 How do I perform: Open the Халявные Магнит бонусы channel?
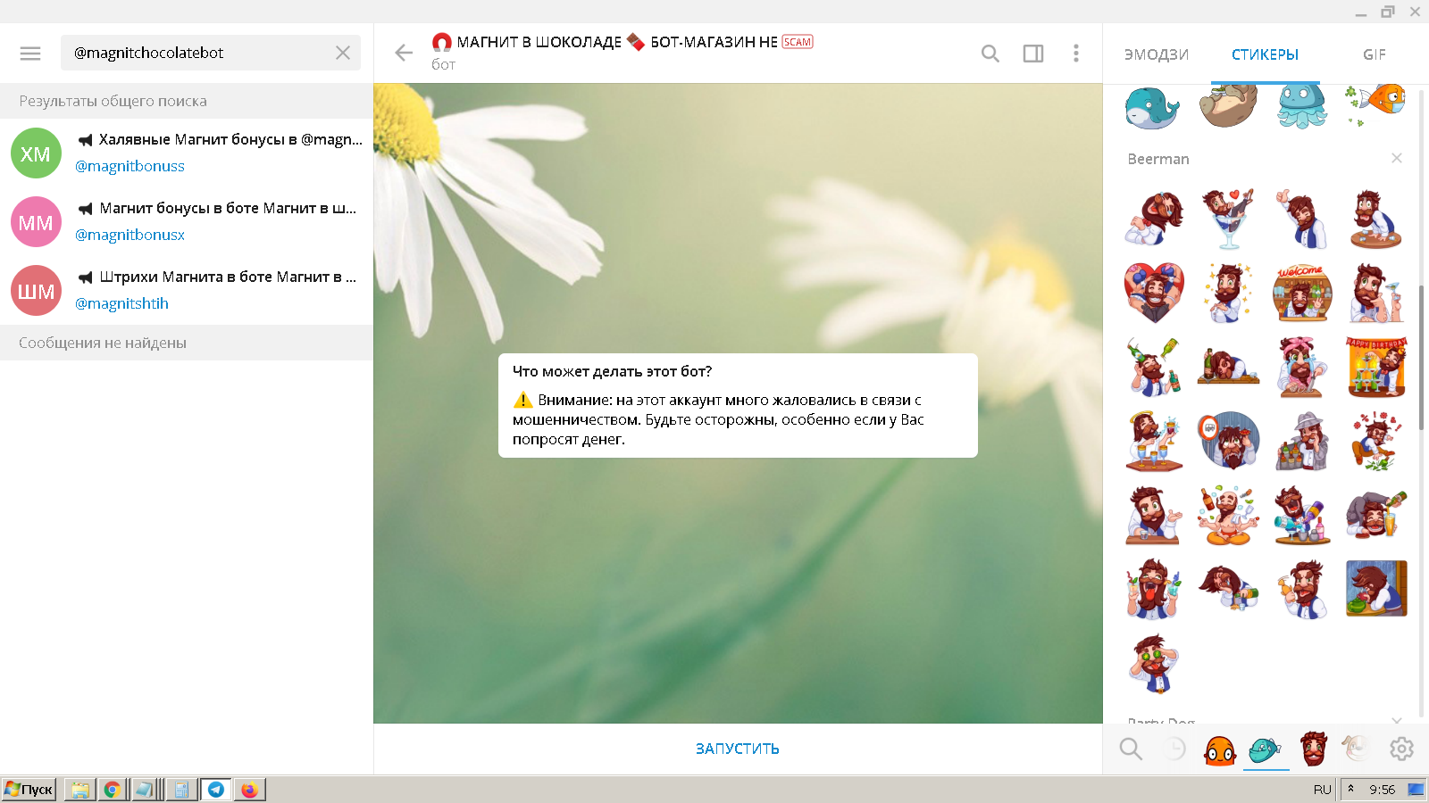(187, 153)
